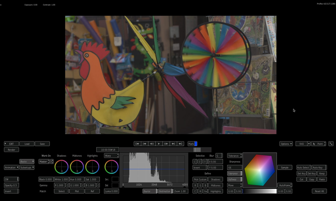Enable the Invert toggle under Selective
336x201 pixels.
coord(200,168)
